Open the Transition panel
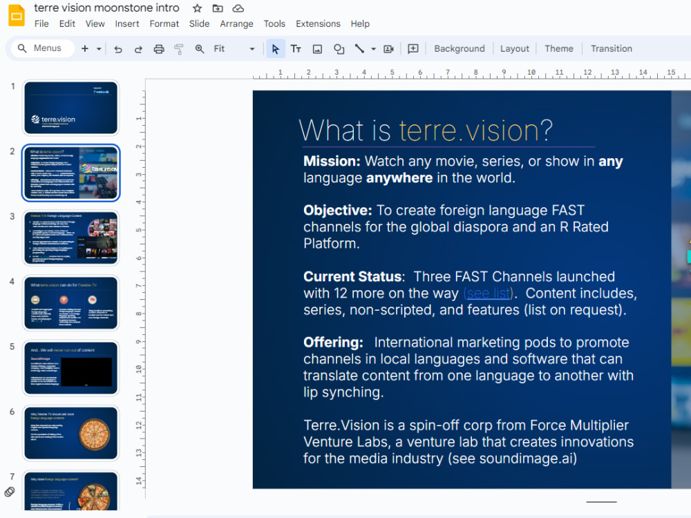This screenshot has width=691, height=518. pos(612,49)
